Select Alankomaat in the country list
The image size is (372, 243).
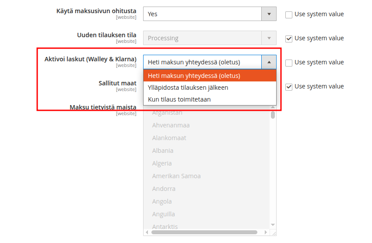tap(169, 138)
